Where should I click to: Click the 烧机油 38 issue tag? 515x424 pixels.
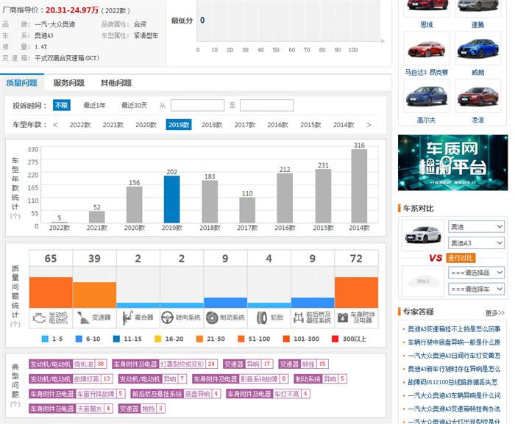tap(68, 364)
